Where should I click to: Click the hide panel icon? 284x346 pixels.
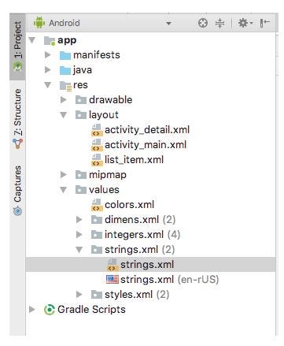264,23
